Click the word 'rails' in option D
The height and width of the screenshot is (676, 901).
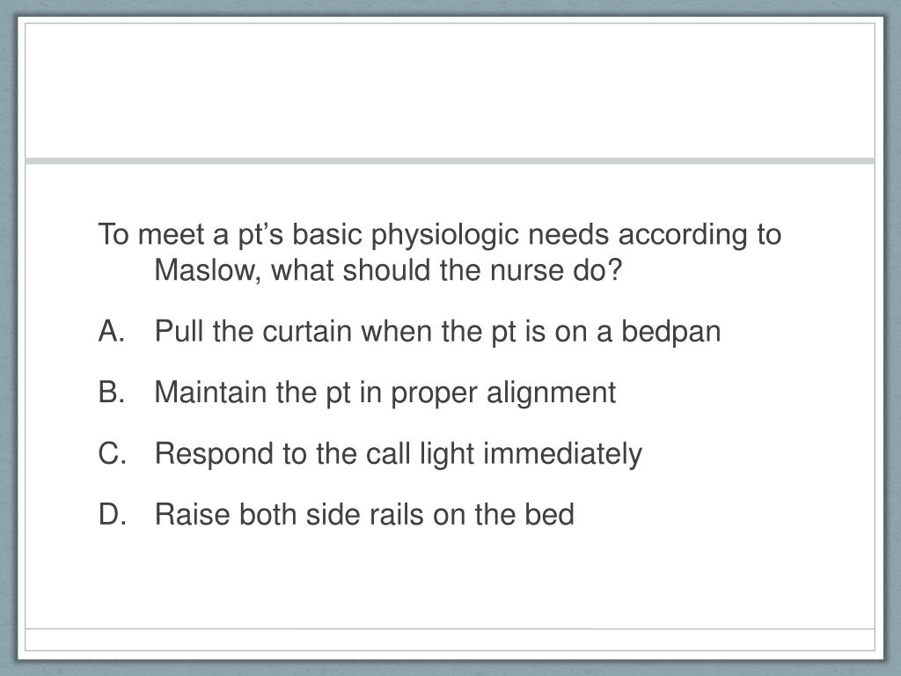pos(397,514)
